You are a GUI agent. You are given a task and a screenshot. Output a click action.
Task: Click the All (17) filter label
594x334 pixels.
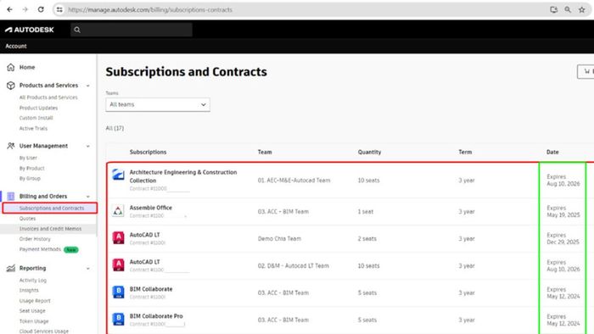[115, 128]
